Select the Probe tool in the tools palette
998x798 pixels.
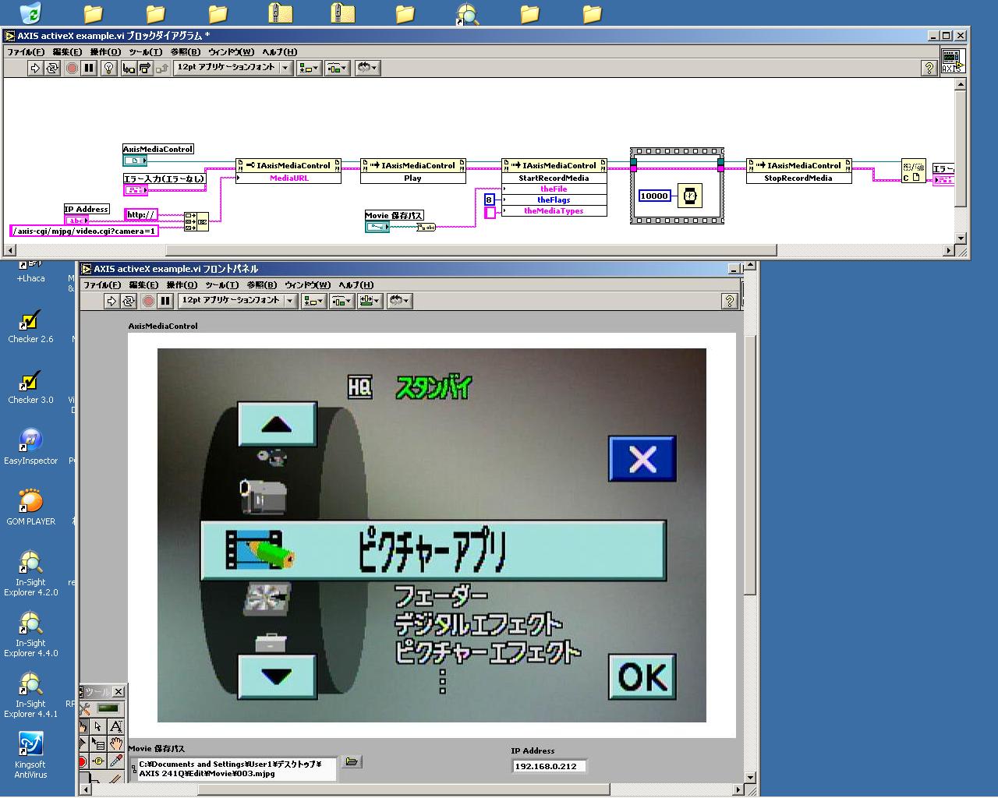tap(99, 761)
